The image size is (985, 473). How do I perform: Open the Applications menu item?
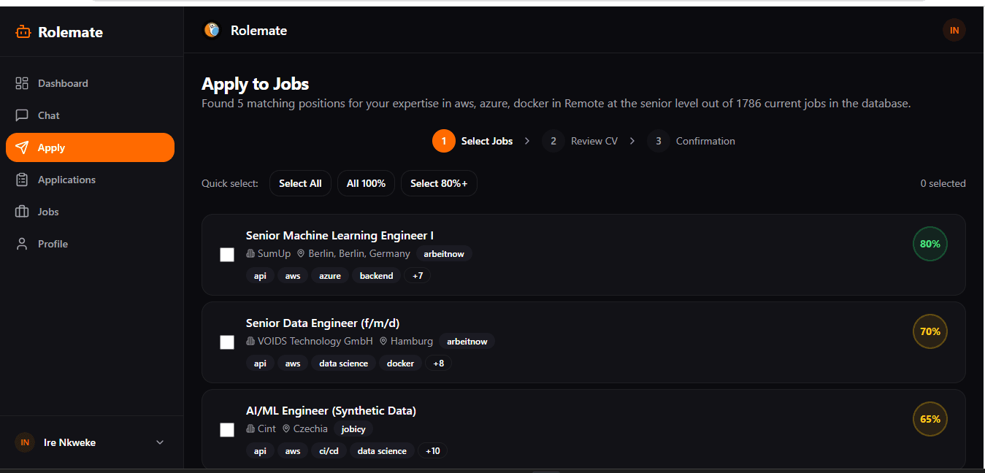(x=90, y=180)
